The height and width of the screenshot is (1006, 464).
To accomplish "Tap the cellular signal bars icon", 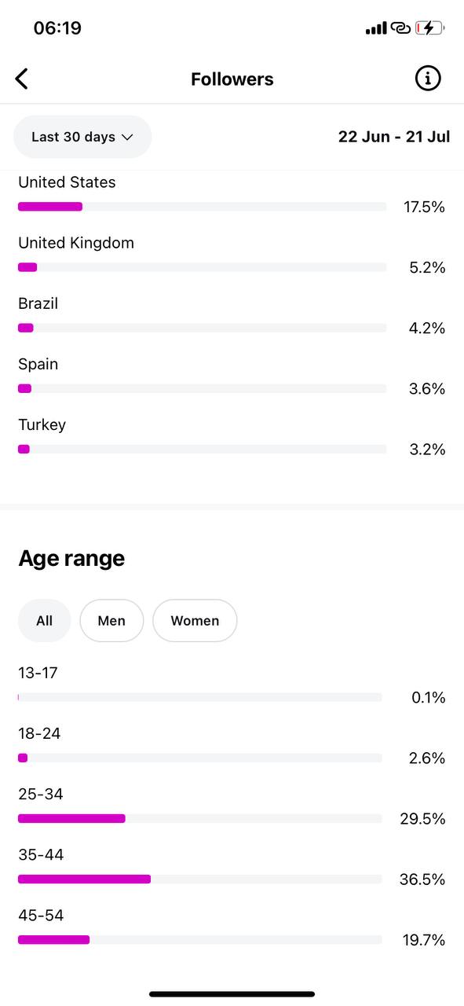I will (376, 28).
